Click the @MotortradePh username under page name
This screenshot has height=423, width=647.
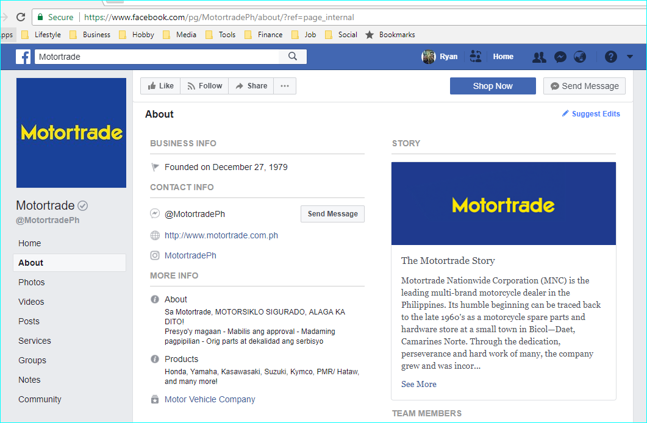point(48,220)
